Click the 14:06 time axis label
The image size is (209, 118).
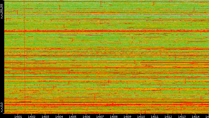pos(86,116)
